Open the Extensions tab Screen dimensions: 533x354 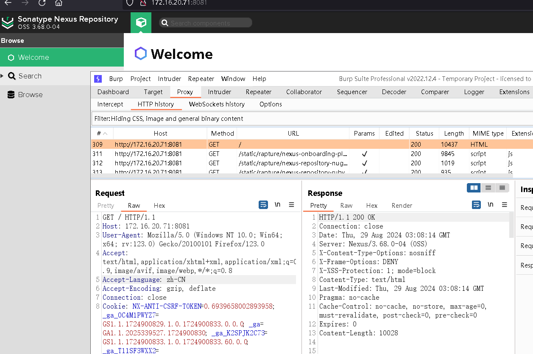[514, 92]
